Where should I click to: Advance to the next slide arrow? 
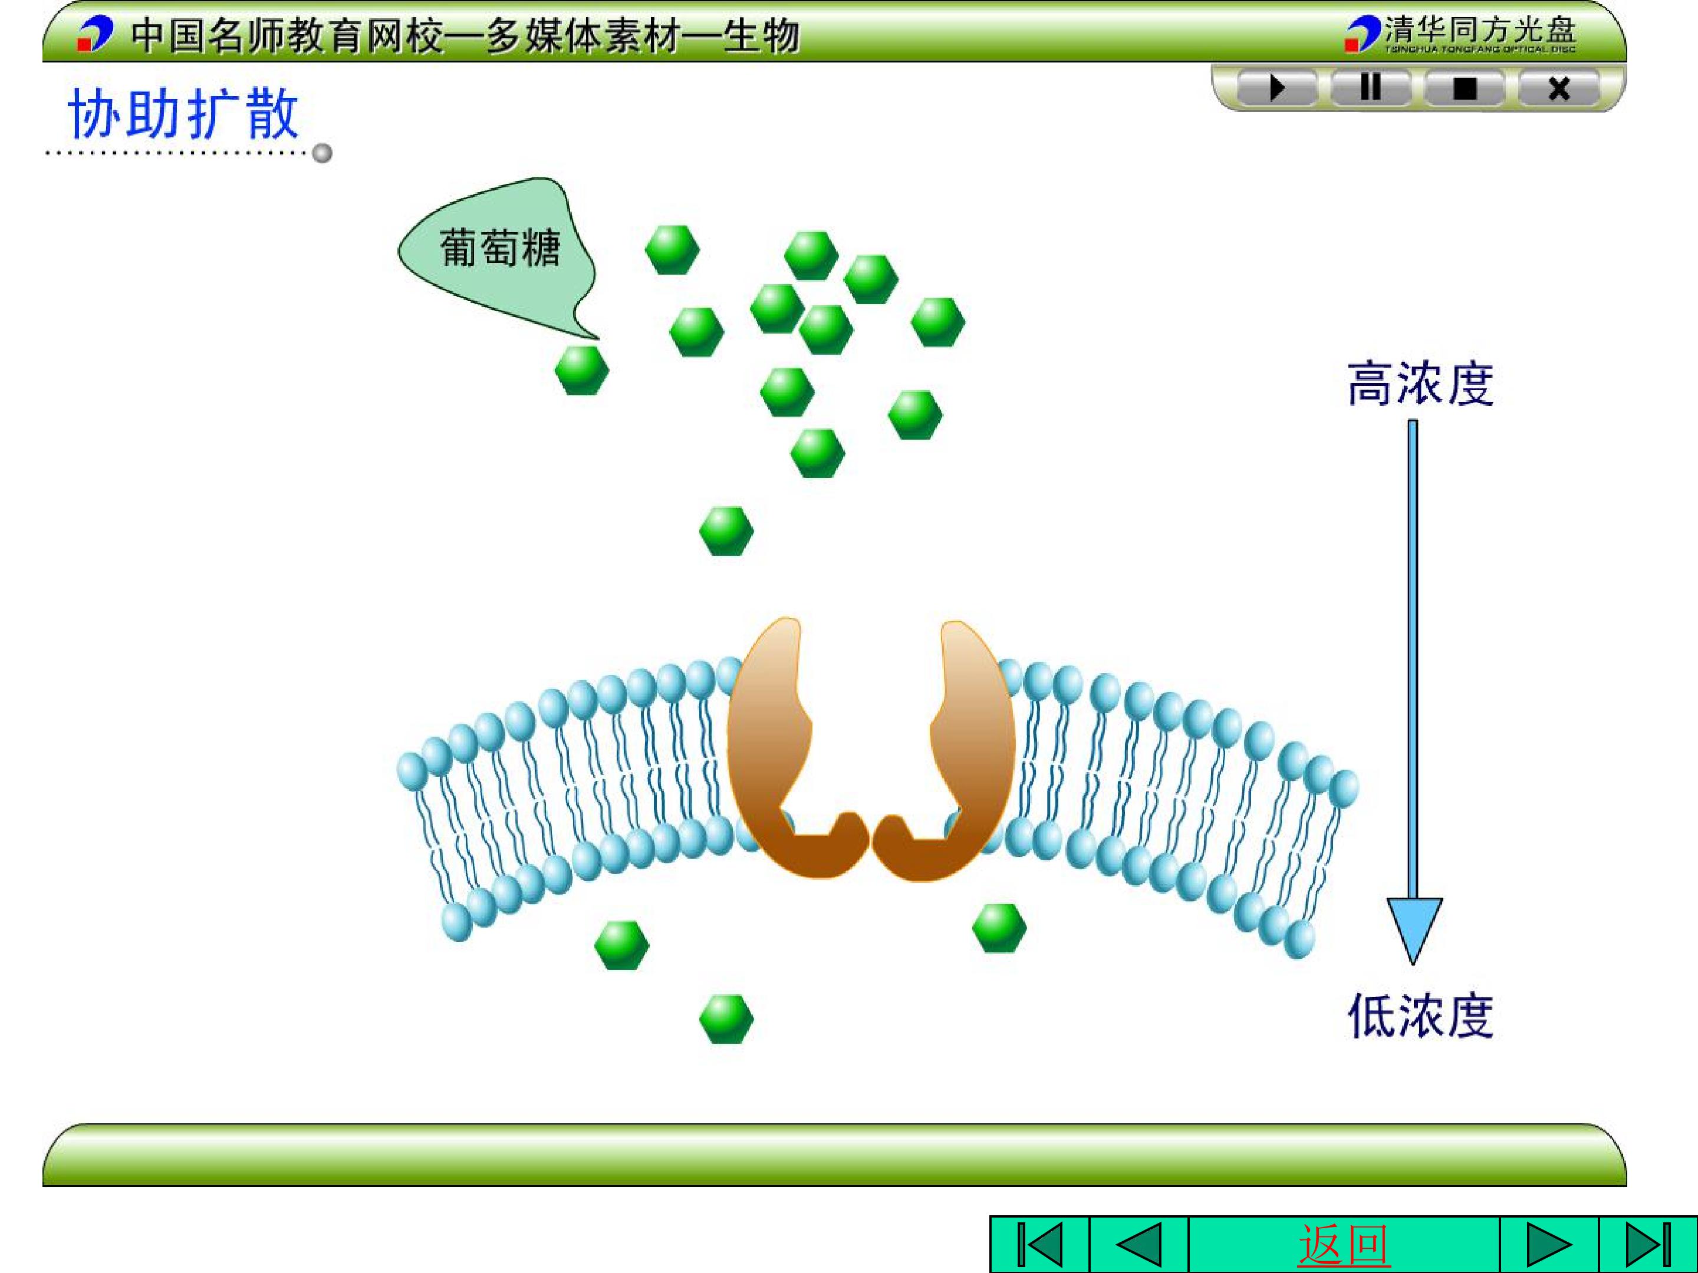point(1549,1244)
